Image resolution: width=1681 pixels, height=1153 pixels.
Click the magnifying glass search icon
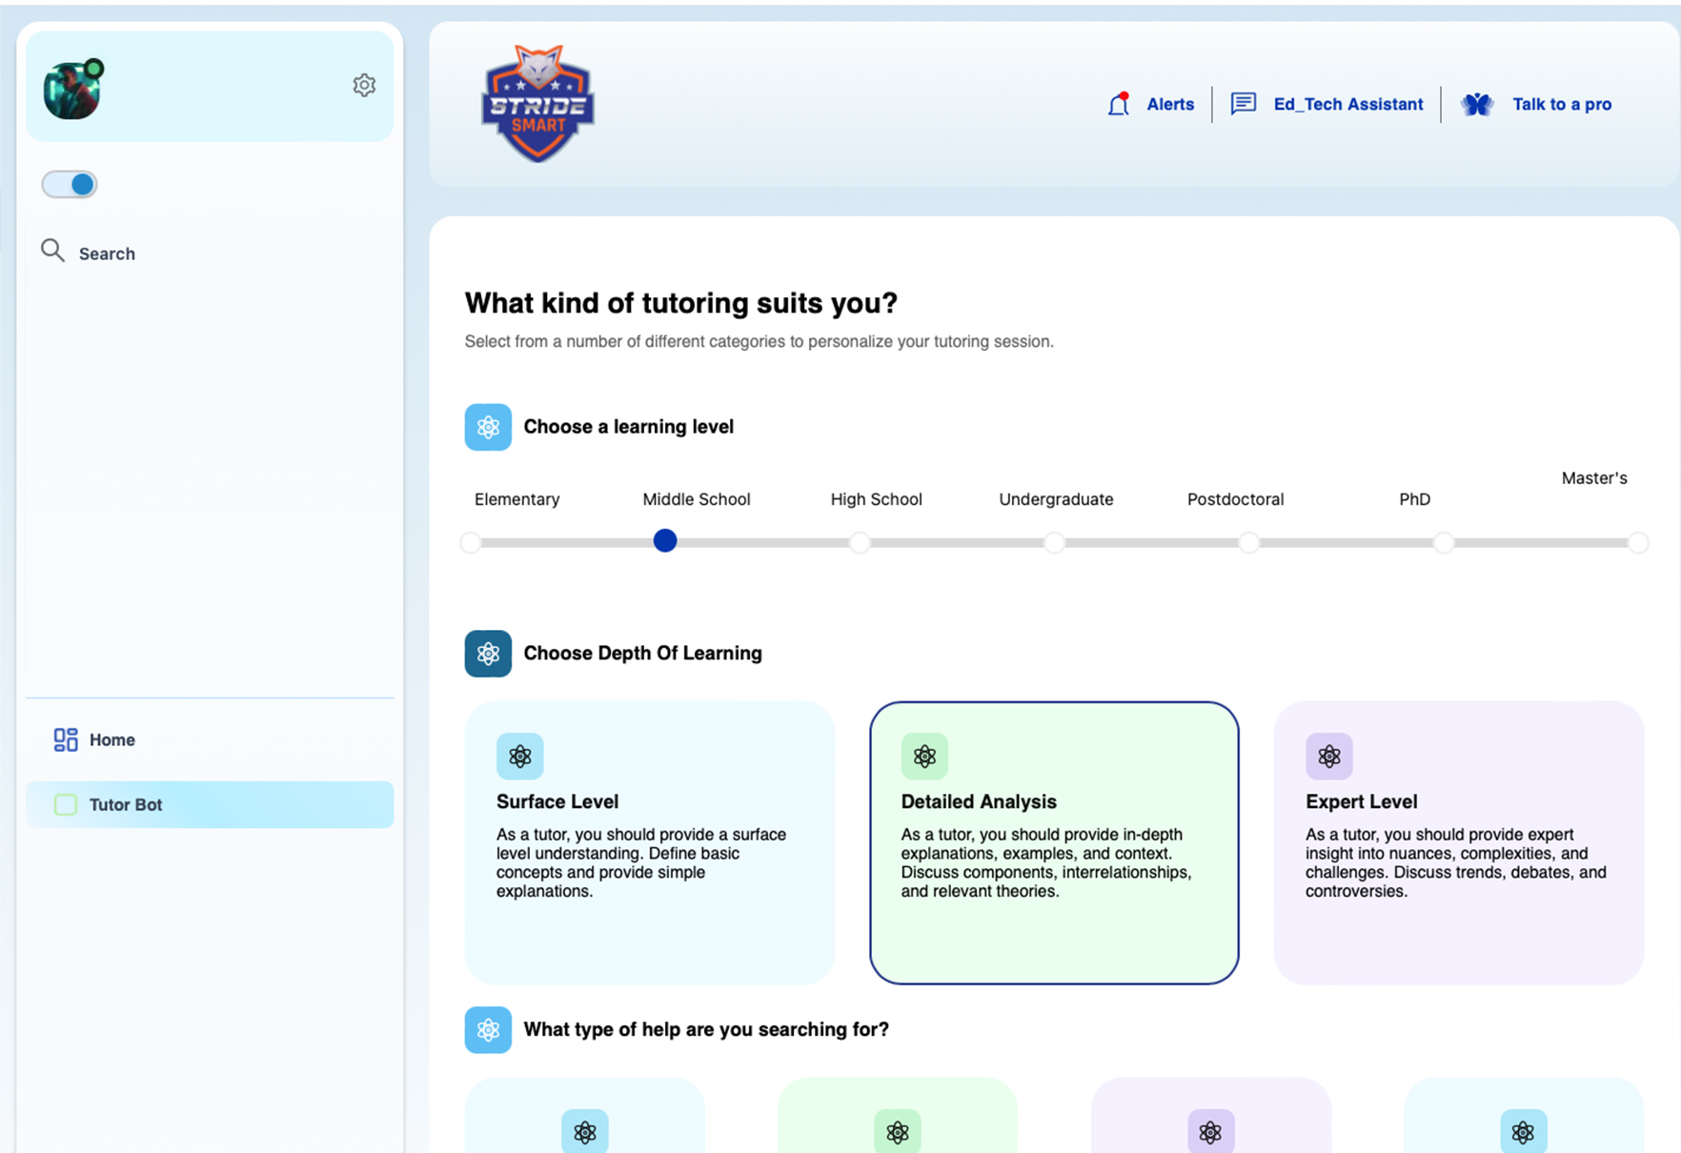point(52,251)
